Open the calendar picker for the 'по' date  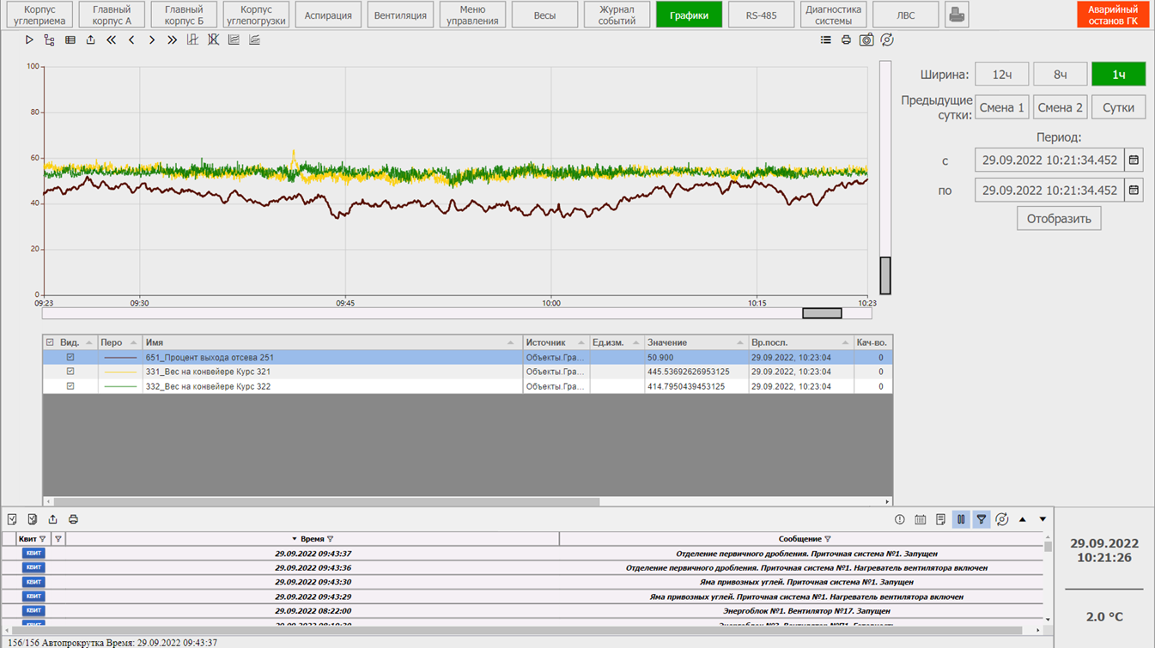pos(1134,191)
